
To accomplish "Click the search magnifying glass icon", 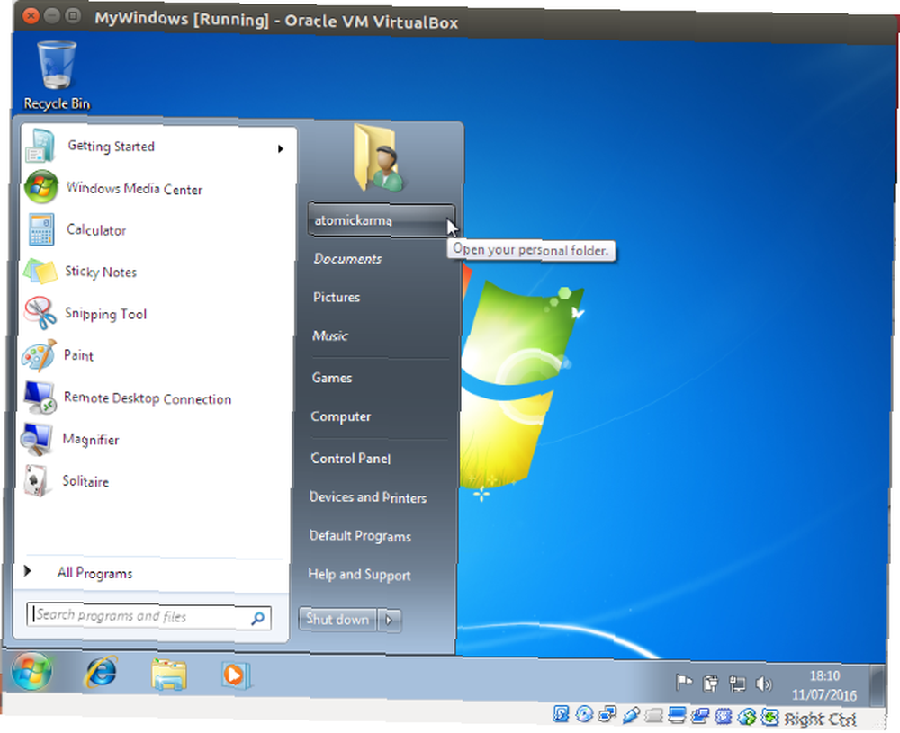I will click(x=257, y=618).
